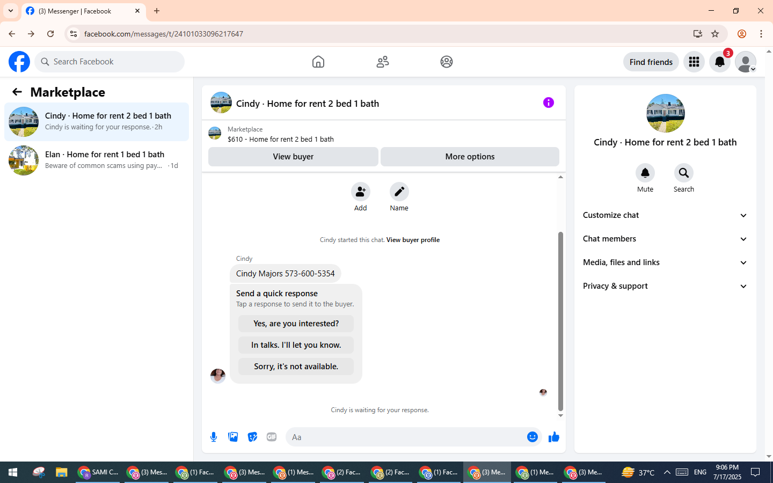Open the Chrome tab search dropdown
This screenshot has height=483, width=773.
tap(11, 11)
